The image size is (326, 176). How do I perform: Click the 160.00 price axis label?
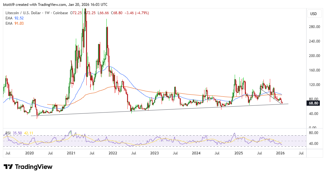314,70
